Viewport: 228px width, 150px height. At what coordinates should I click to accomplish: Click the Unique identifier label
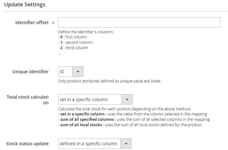(30, 72)
